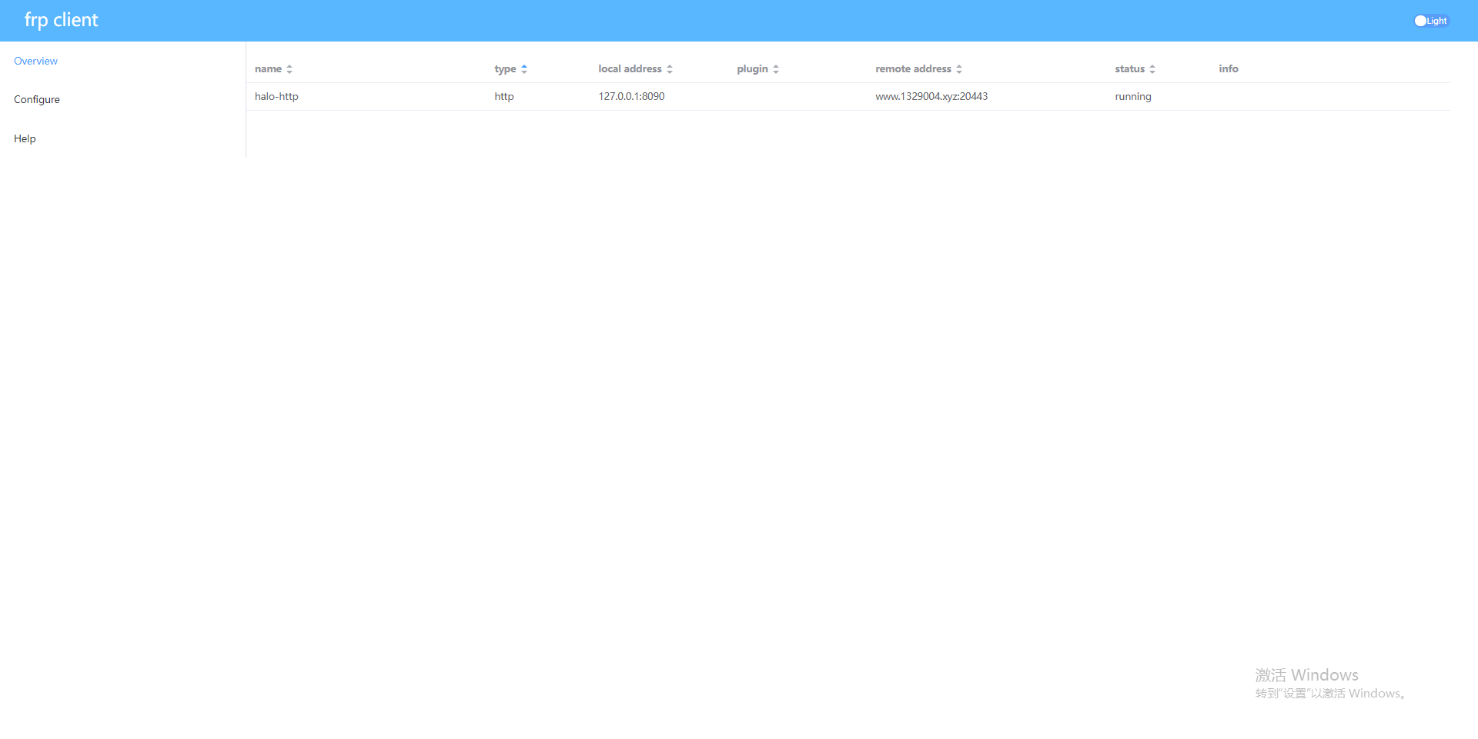
Task: Click the 'status' column header text
Action: (1129, 68)
